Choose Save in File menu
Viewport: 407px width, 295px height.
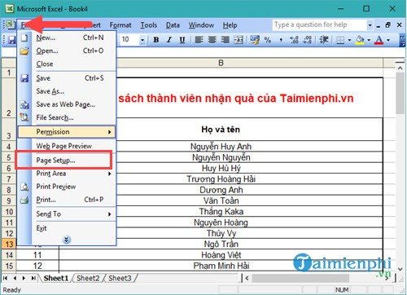(67, 78)
